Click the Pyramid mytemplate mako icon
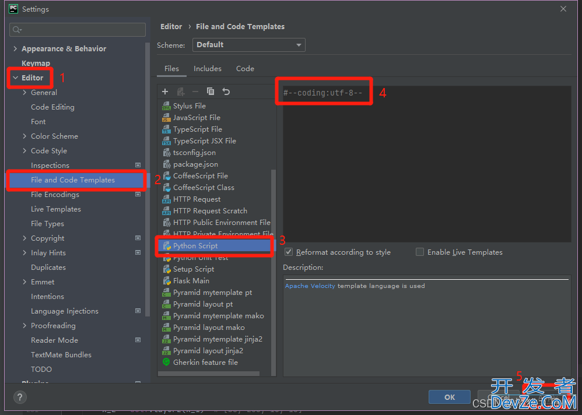The height and width of the screenshot is (415, 582). (x=166, y=316)
